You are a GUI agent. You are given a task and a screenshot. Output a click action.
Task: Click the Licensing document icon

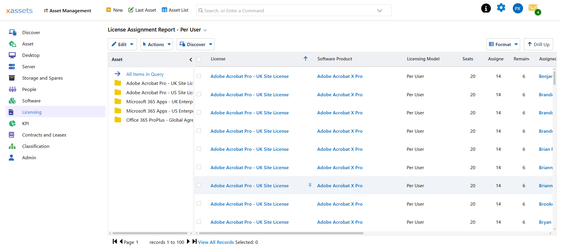pyautogui.click(x=11, y=112)
